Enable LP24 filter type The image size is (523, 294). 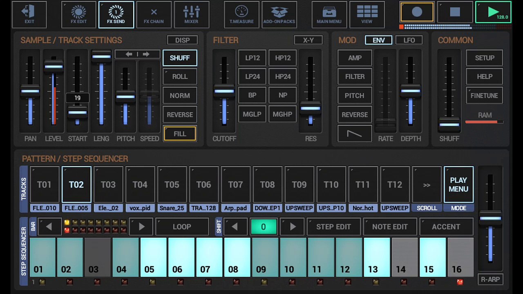(253, 77)
